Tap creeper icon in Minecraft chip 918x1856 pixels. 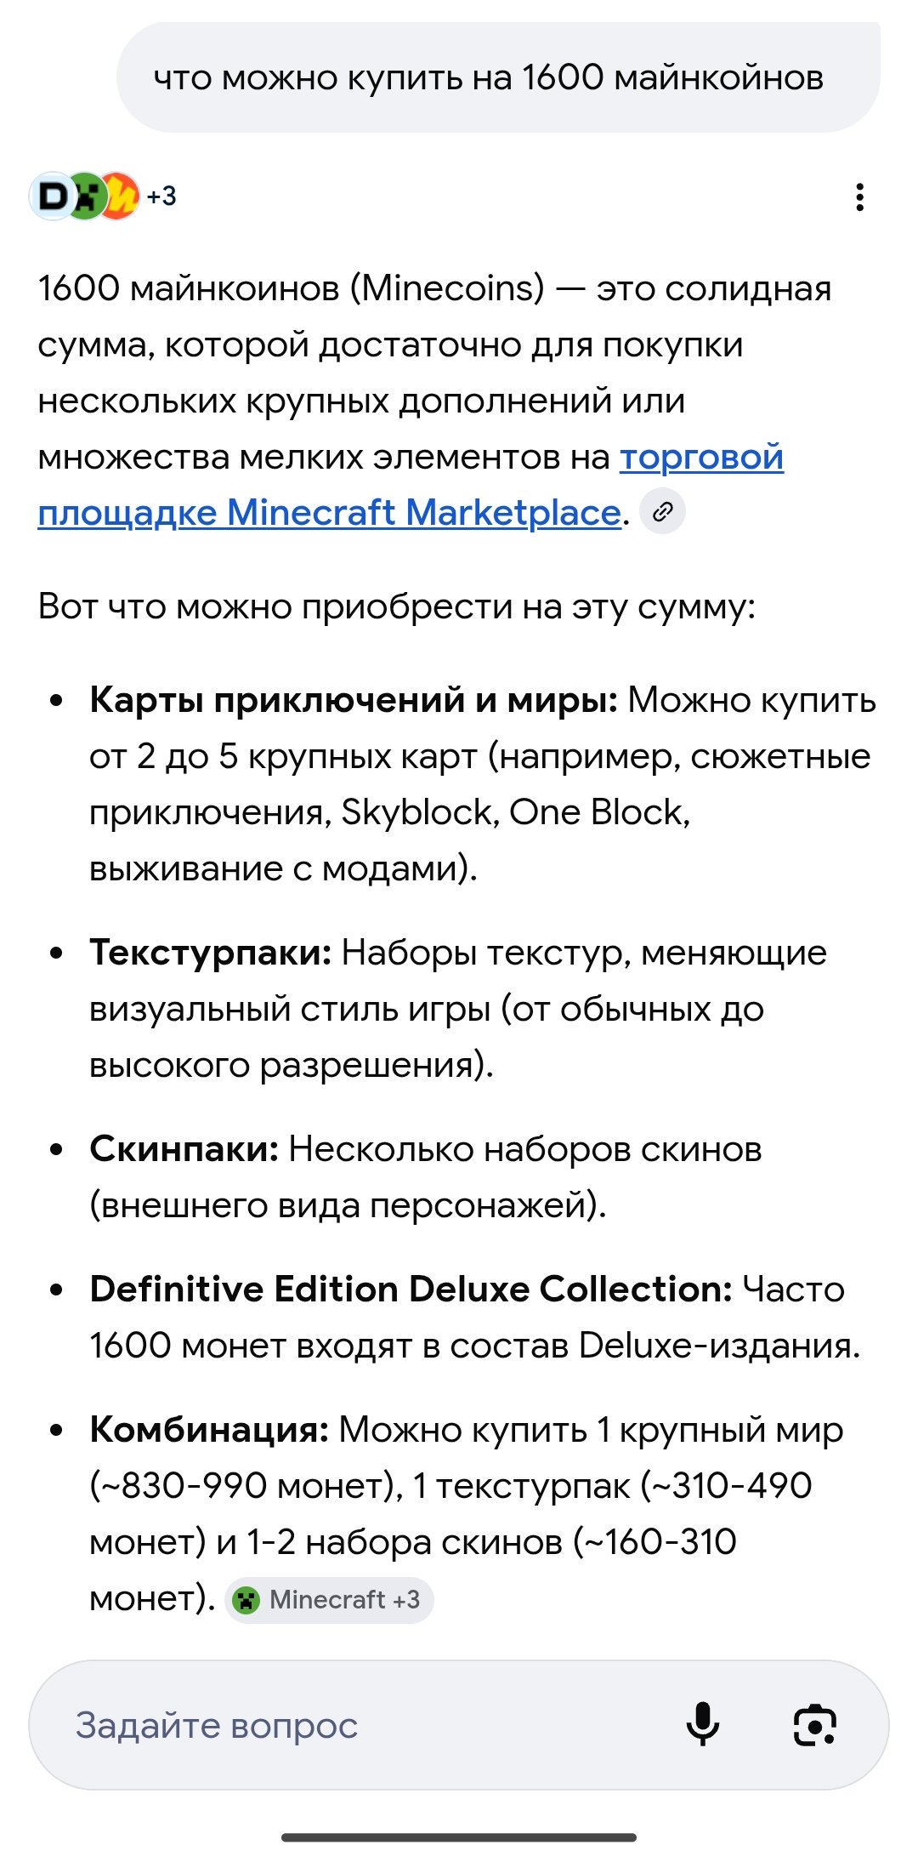coord(246,1600)
